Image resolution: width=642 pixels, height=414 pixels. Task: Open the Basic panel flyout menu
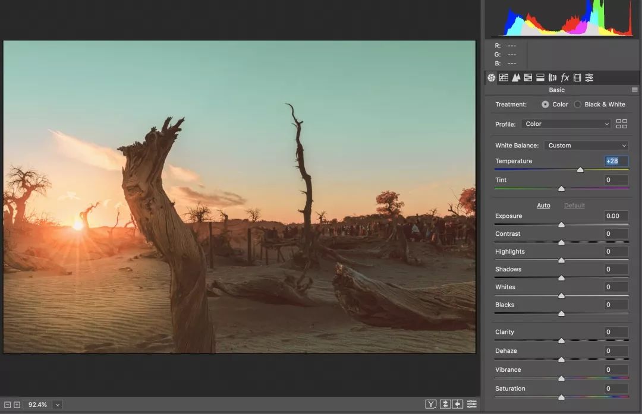point(634,90)
